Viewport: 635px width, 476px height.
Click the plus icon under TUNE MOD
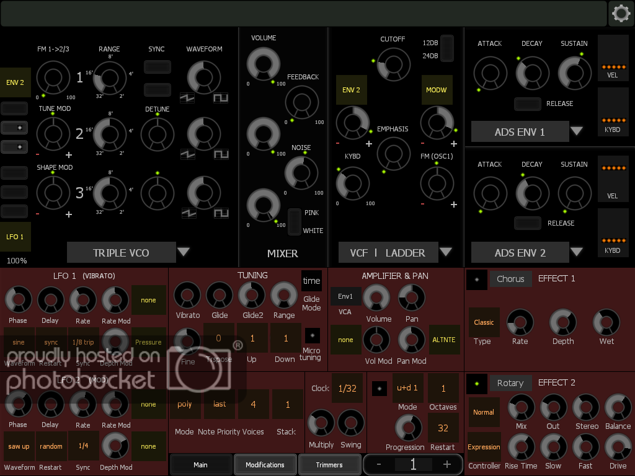coord(69,155)
